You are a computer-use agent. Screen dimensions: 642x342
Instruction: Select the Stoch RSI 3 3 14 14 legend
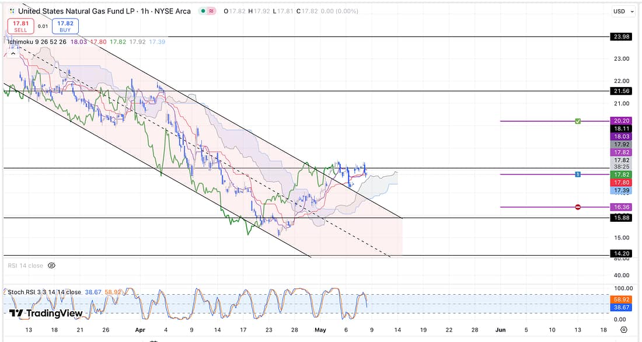[43, 292]
